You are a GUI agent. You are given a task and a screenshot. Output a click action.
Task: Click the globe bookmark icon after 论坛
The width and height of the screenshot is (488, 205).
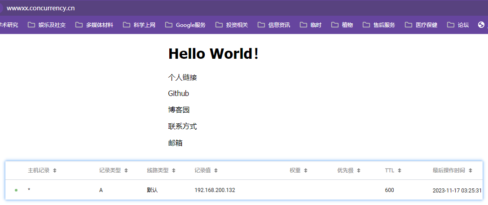click(x=481, y=25)
